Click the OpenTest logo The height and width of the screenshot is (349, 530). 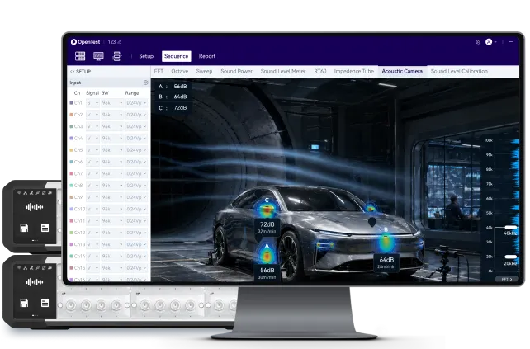(x=85, y=42)
